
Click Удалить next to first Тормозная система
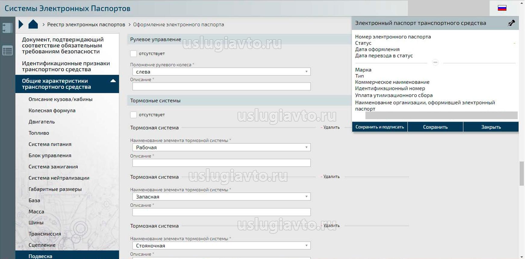click(x=331, y=128)
